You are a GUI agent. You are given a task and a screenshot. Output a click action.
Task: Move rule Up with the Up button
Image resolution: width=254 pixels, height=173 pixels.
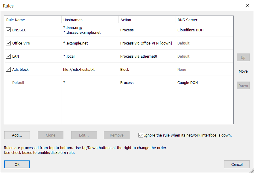click(x=243, y=57)
